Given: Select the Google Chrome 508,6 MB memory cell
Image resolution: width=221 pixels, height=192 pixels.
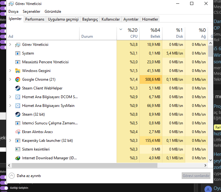Looking at the screenshot, I should pyautogui.click(x=151, y=79).
